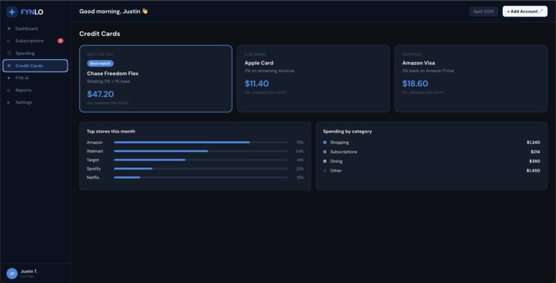
Task: Click the red Subscriptions notification badge
Action: pyautogui.click(x=60, y=41)
